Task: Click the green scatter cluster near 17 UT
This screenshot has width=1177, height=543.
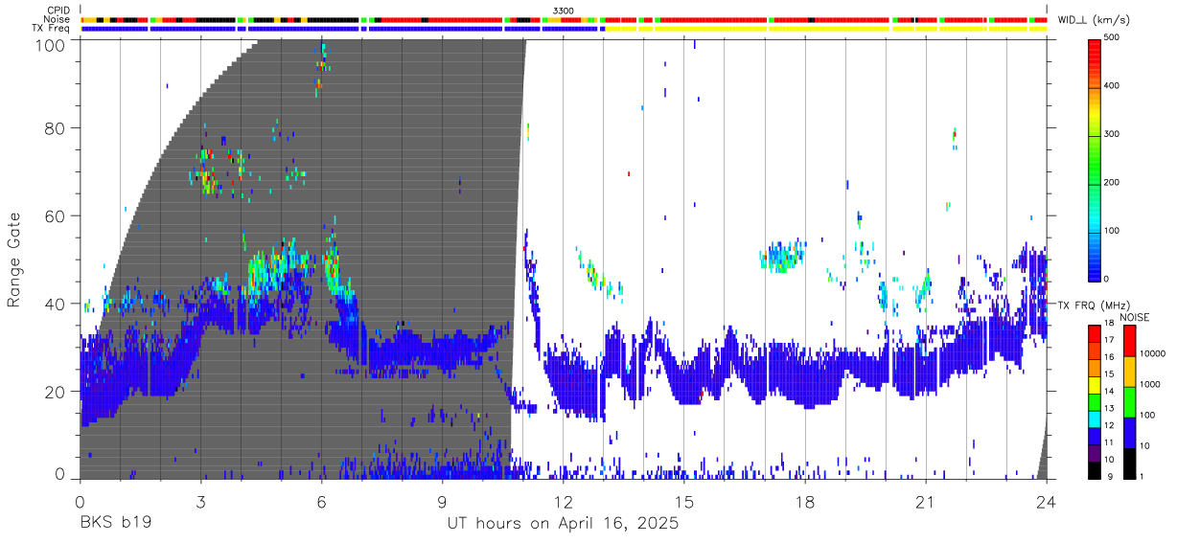Action: point(781,256)
